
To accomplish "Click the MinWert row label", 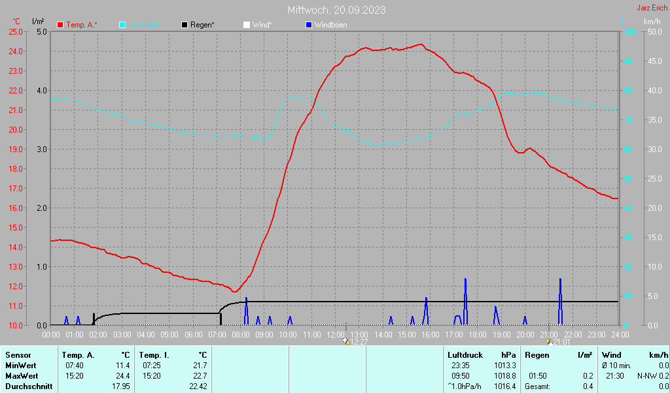I will point(20,366).
